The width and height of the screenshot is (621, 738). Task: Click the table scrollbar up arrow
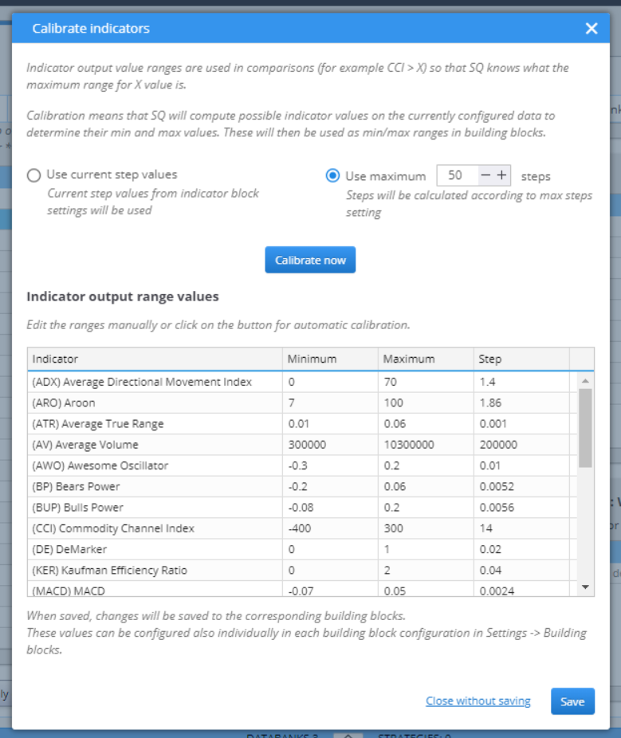(585, 381)
